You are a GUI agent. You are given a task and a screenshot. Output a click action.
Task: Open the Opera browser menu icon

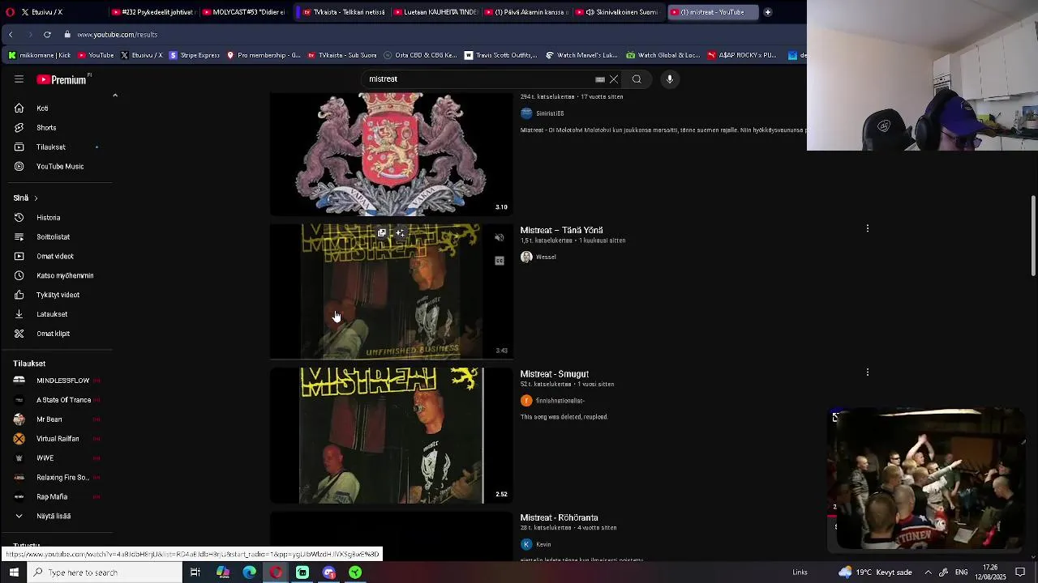10,12
